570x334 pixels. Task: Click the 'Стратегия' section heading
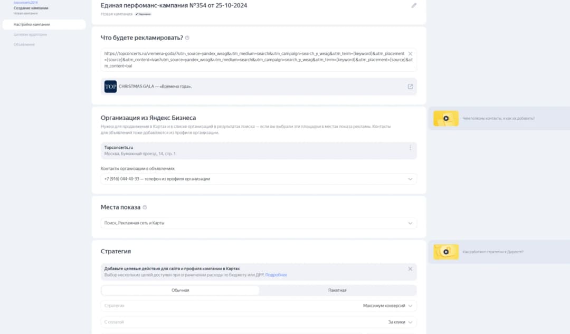click(116, 251)
